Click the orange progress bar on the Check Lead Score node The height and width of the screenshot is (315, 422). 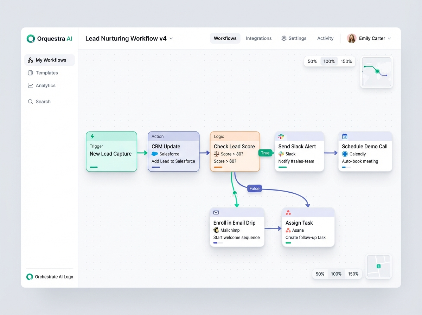click(x=218, y=167)
